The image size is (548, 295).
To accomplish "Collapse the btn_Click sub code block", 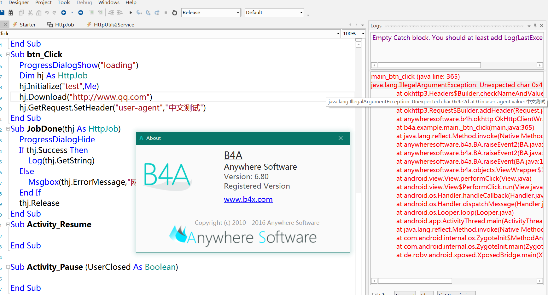I will [x=8, y=54].
